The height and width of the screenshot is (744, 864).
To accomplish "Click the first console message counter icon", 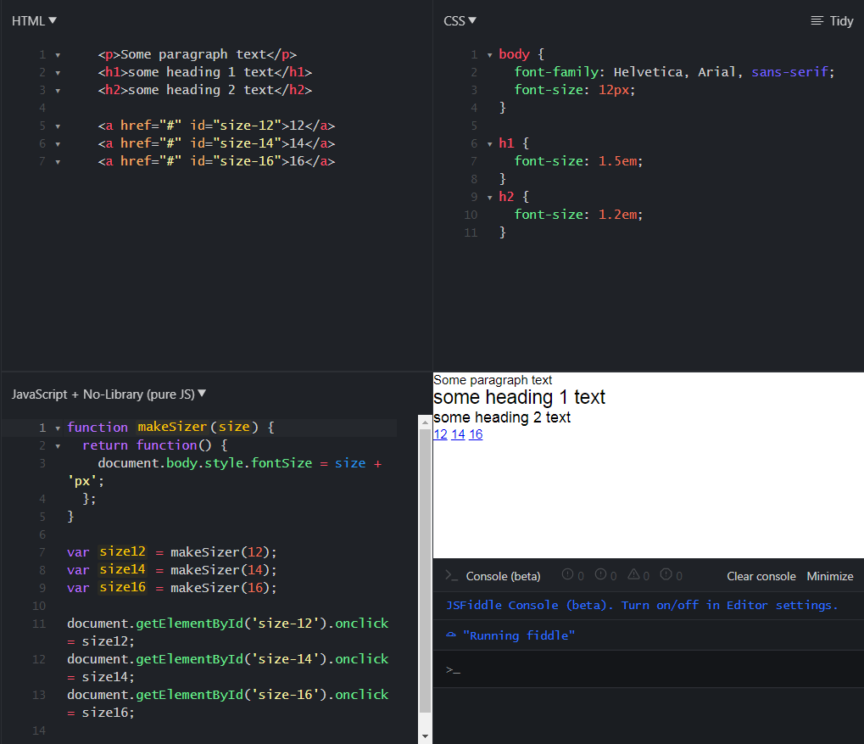I will pos(567,575).
